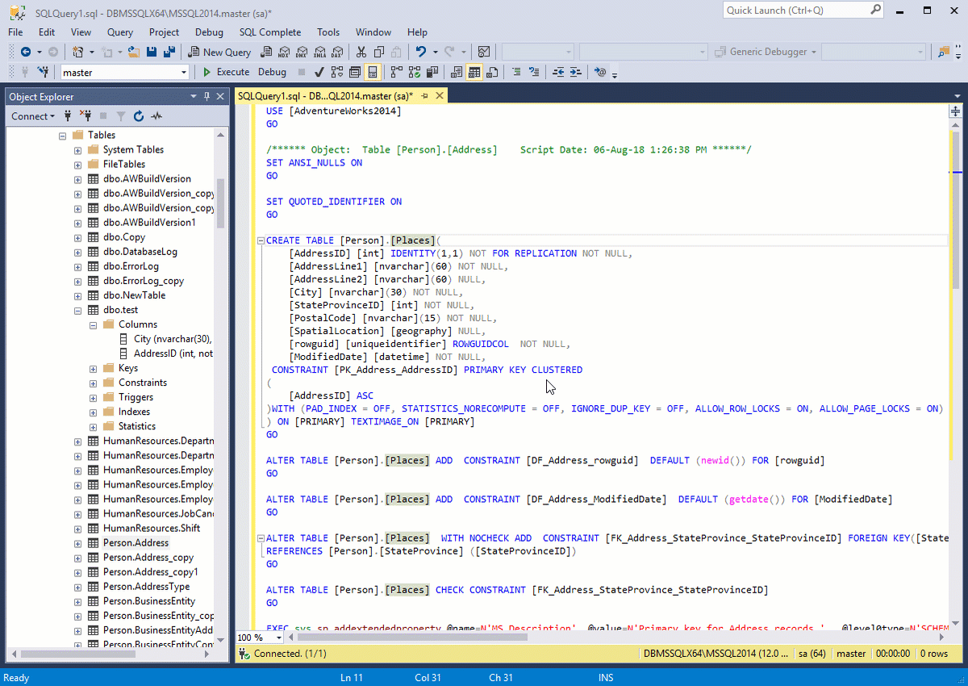Screen dimensions: 968x686
Task: Toggle the Results to Grid button
Action: pos(474,72)
